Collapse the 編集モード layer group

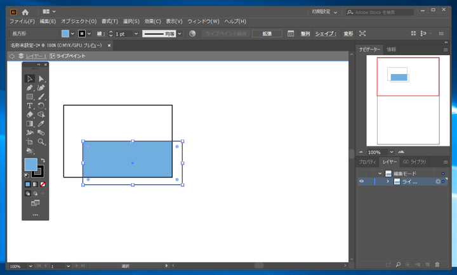[x=380, y=174]
